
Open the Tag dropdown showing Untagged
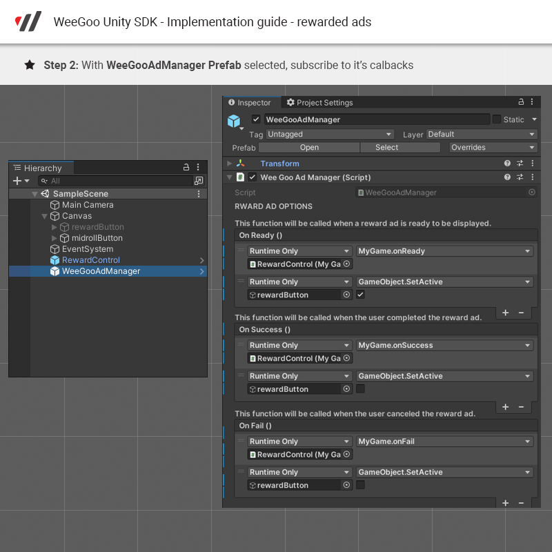point(329,135)
